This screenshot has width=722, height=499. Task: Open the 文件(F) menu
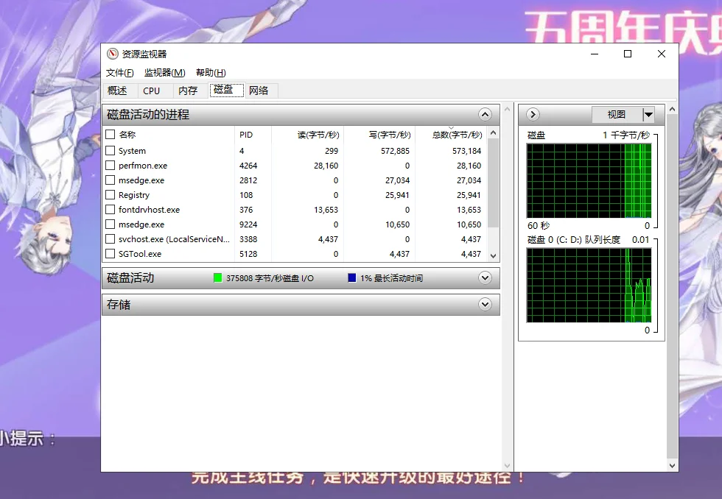click(x=119, y=73)
